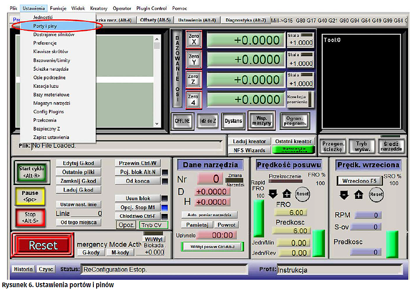Open the Kreatory menu
This screenshot has height=291, width=416.
coord(99,8)
